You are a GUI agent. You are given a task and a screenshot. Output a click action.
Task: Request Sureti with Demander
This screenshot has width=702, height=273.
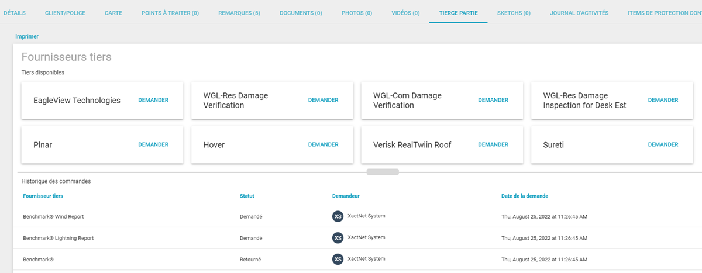click(663, 144)
